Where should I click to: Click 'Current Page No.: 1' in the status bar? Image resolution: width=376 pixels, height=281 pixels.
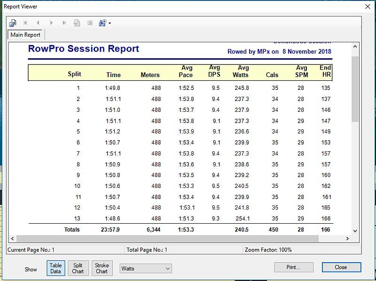tap(31, 250)
